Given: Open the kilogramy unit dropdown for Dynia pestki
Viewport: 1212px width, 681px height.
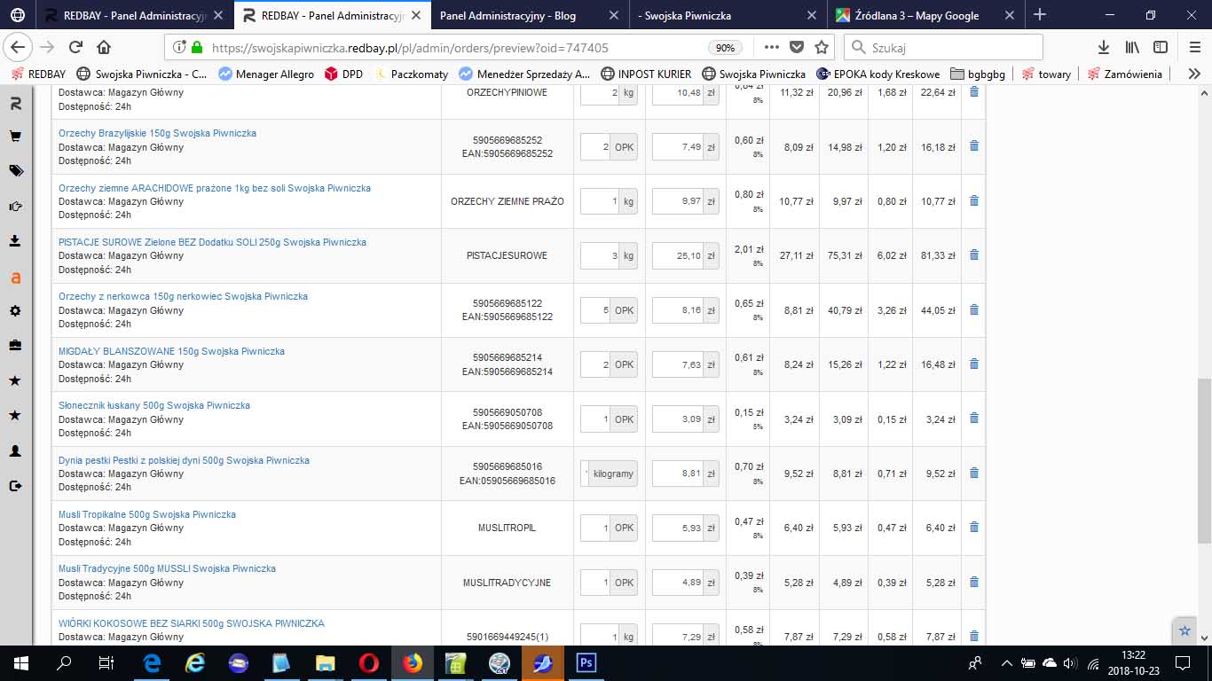Looking at the screenshot, I should pos(611,474).
